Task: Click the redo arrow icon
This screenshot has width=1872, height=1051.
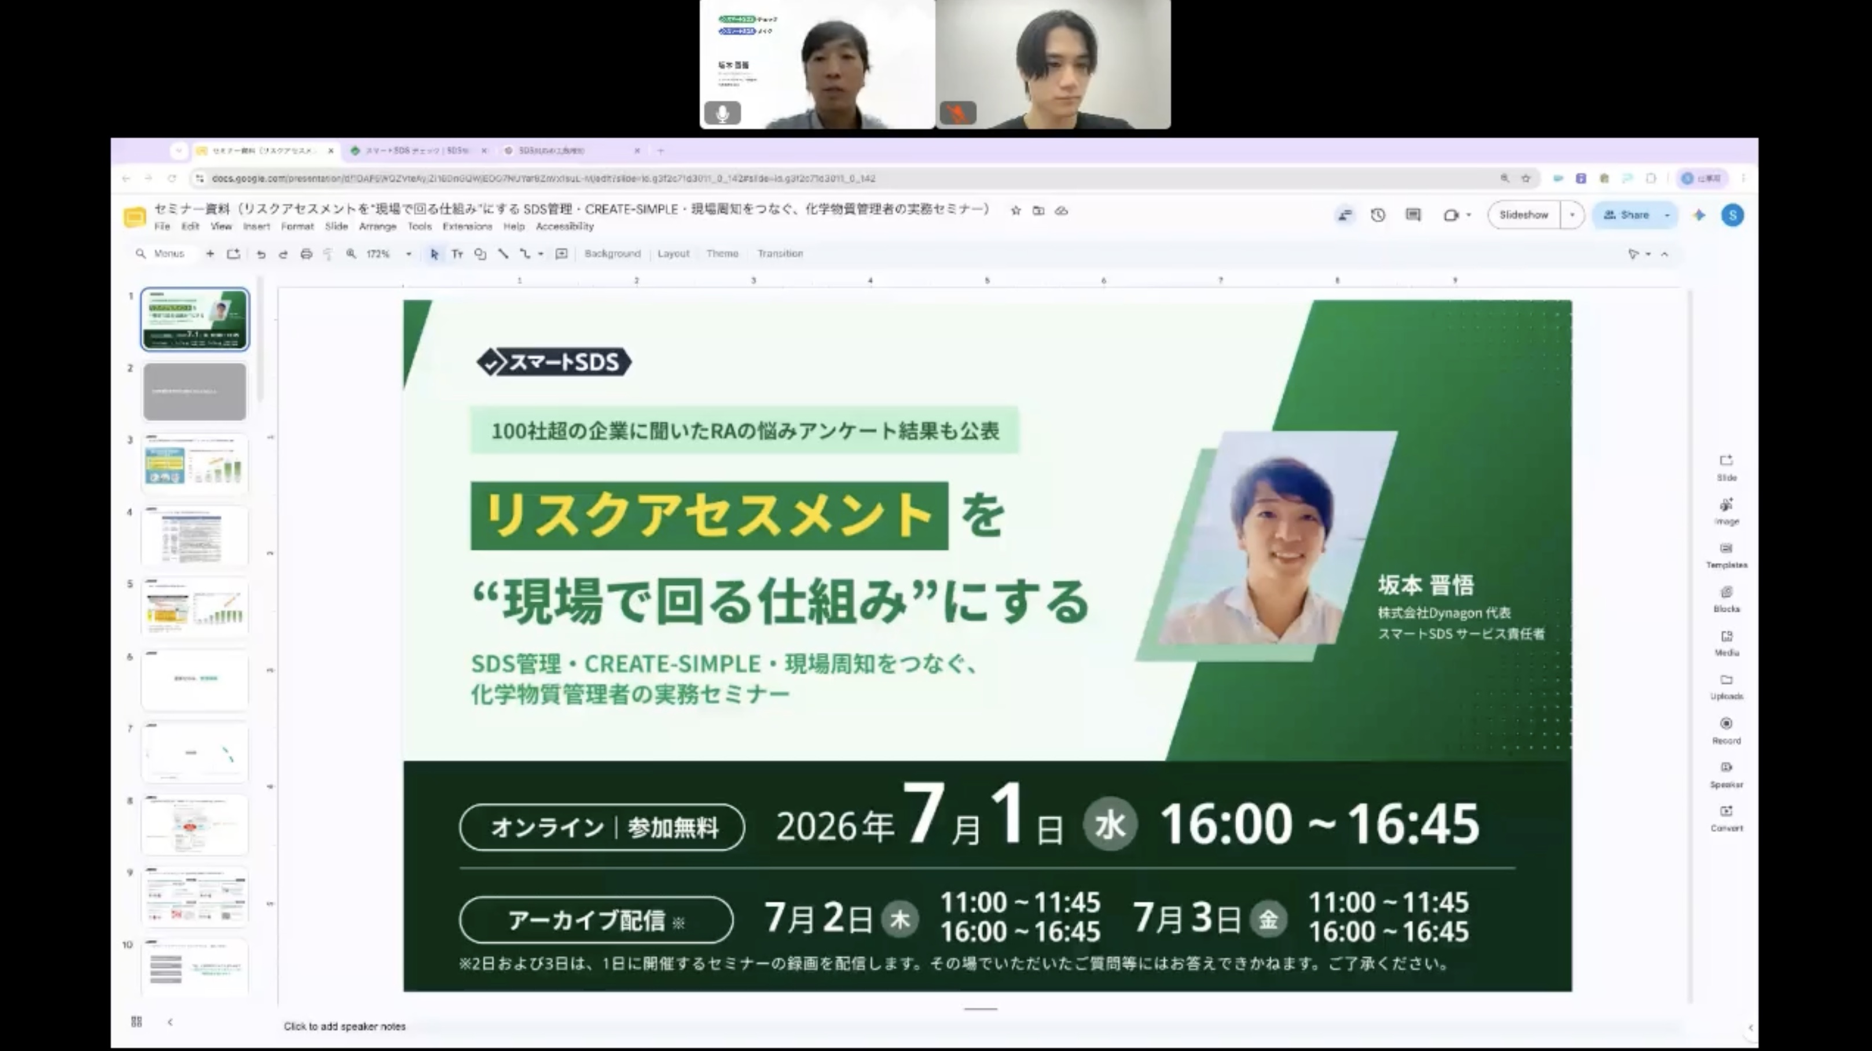Action: click(284, 253)
